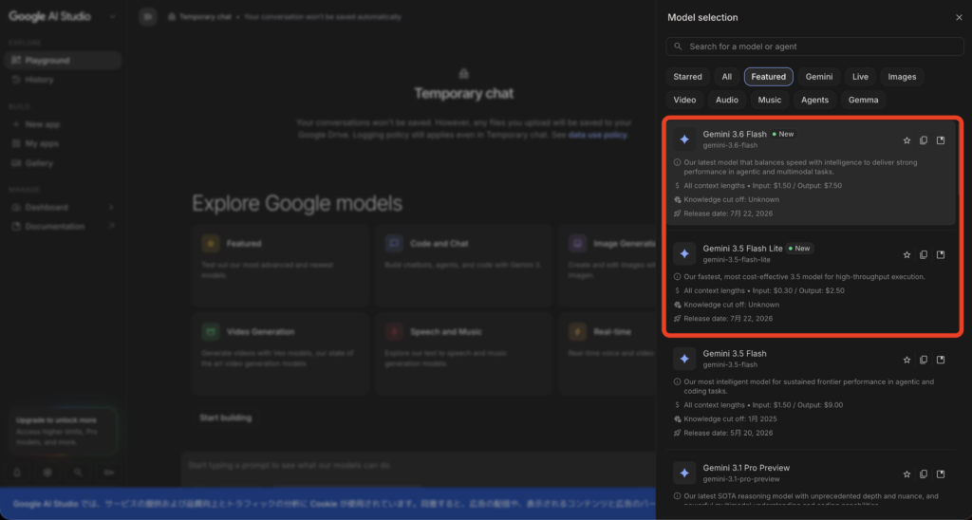Click the My apps grid icon
Image resolution: width=972 pixels, height=520 pixels.
pyautogui.click(x=16, y=144)
